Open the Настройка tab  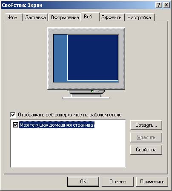tap(139, 17)
